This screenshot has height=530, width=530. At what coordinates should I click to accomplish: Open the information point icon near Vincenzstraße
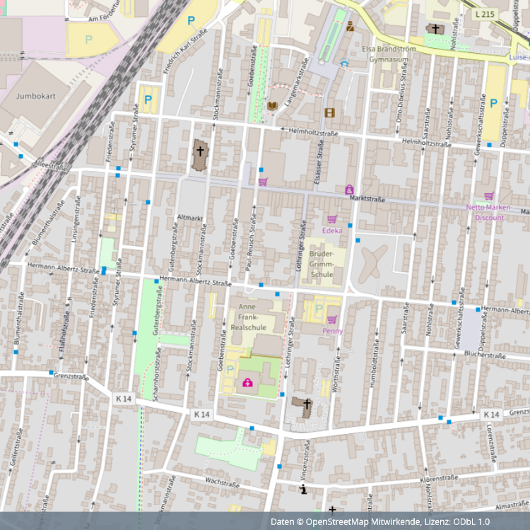click(x=303, y=488)
